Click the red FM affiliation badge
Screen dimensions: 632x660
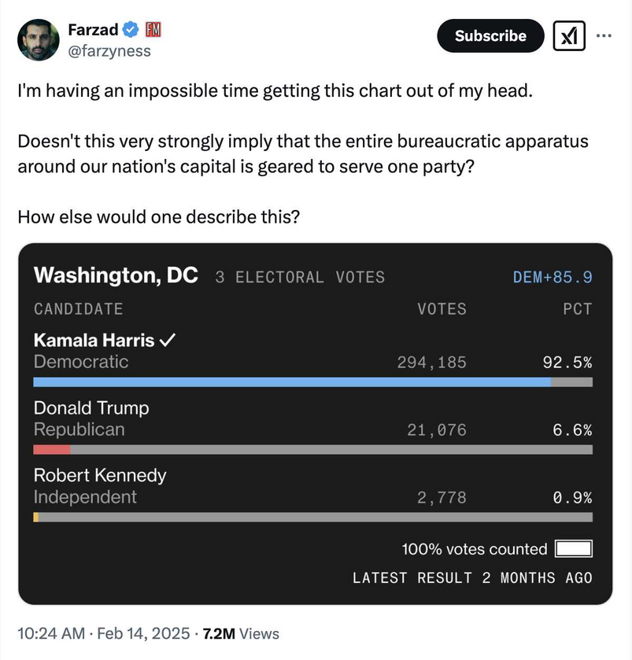pos(153,30)
